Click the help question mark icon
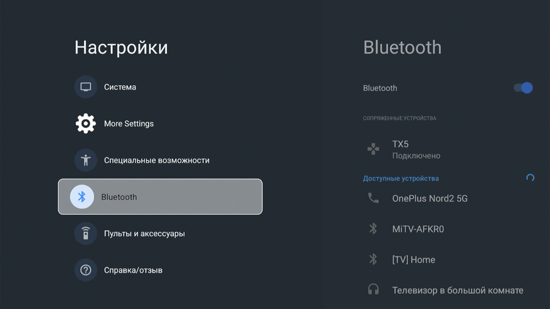 [x=86, y=270]
